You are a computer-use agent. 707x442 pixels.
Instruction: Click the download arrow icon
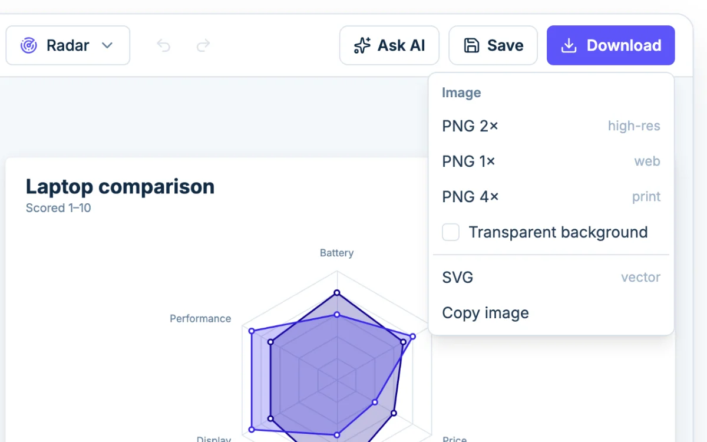(569, 45)
